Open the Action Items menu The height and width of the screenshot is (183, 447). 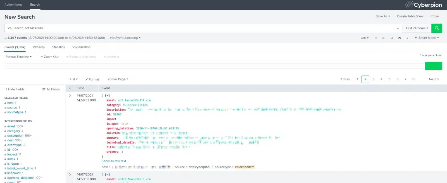coord(13,5)
